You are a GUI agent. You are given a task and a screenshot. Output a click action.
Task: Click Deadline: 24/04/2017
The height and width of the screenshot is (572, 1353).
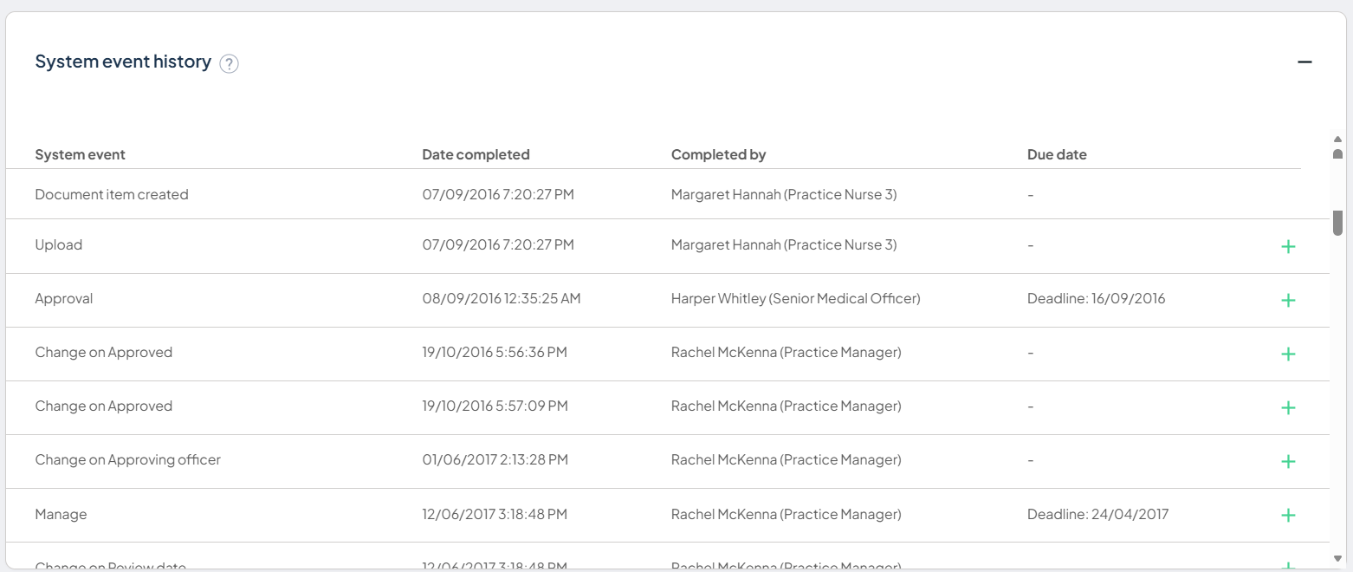(1098, 515)
